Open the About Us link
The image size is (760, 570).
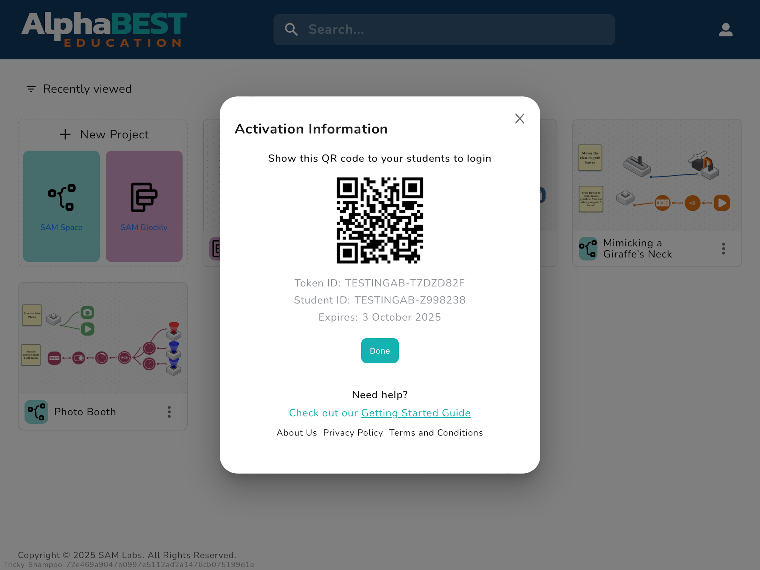coord(297,432)
